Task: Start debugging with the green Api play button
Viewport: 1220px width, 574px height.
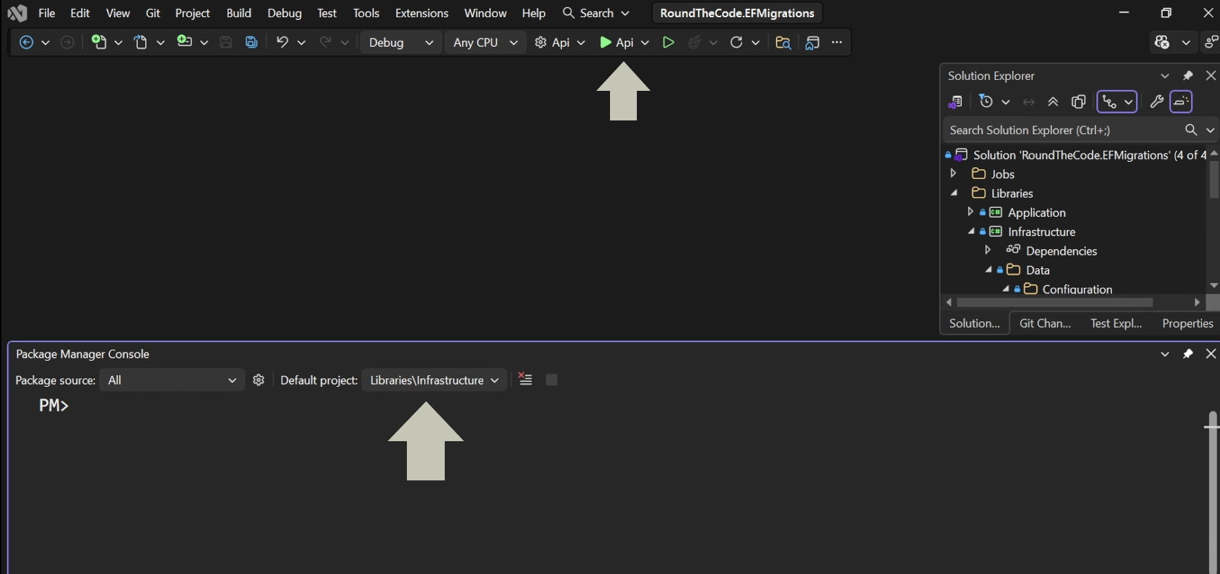Action: tap(616, 43)
